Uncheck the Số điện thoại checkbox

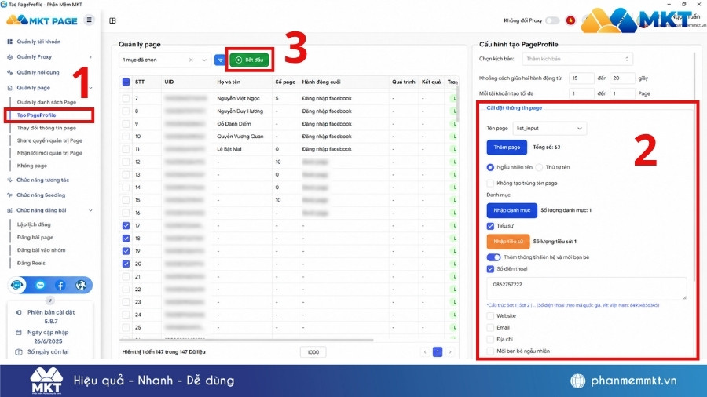pyautogui.click(x=490, y=268)
